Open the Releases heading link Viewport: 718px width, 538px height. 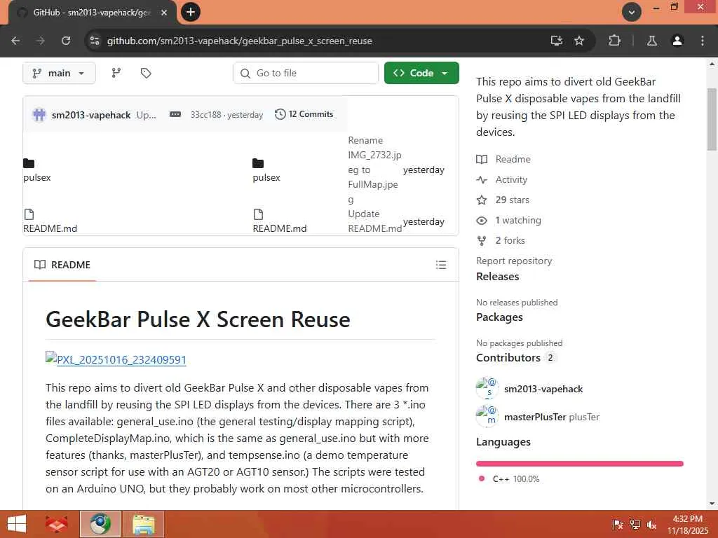click(x=497, y=276)
